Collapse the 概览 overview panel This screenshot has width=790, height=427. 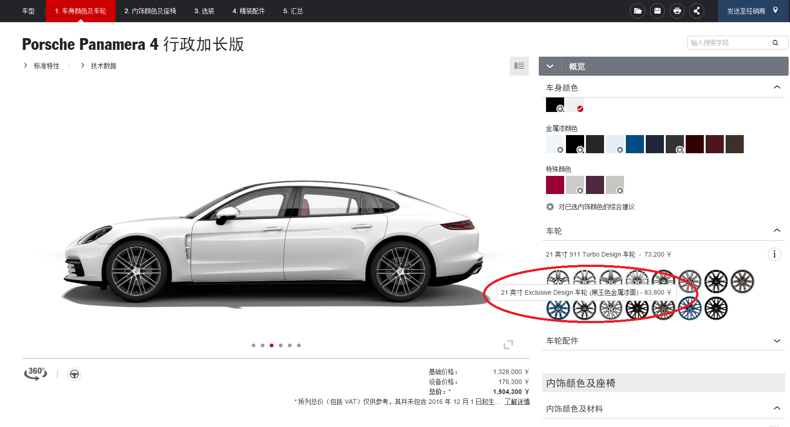550,67
